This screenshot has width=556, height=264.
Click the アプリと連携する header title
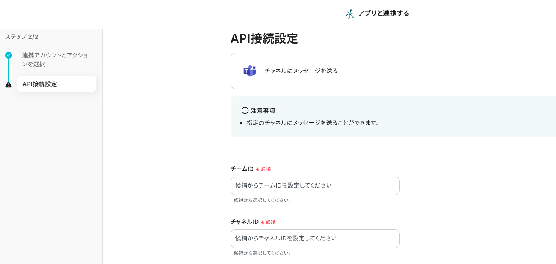383,13
